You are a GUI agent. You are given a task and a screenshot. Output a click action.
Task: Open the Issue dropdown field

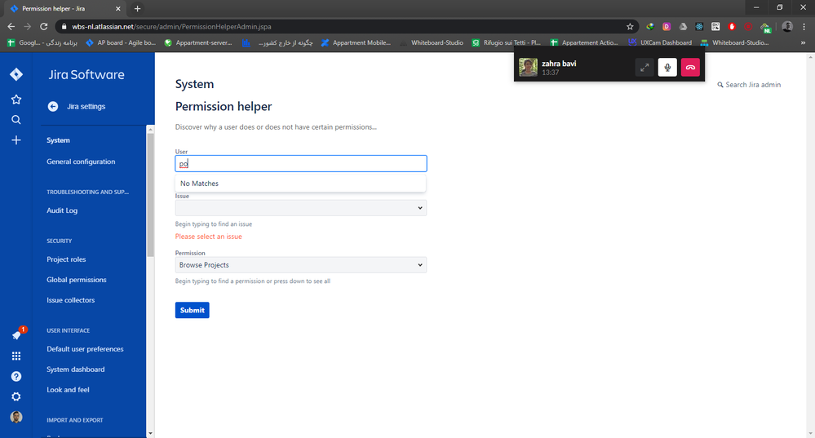301,208
